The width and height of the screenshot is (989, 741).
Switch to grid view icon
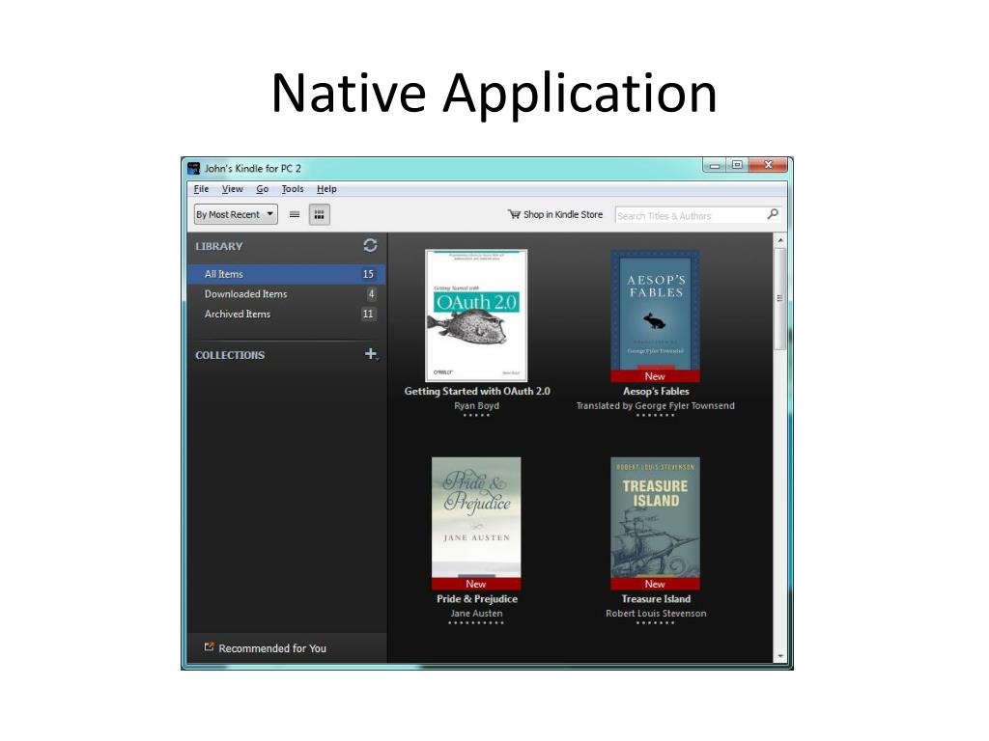(x=319, y=215)
